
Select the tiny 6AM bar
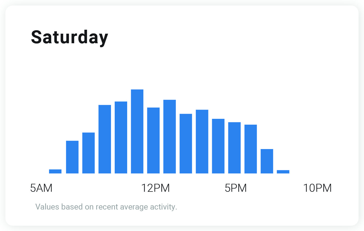pos(55,171)
